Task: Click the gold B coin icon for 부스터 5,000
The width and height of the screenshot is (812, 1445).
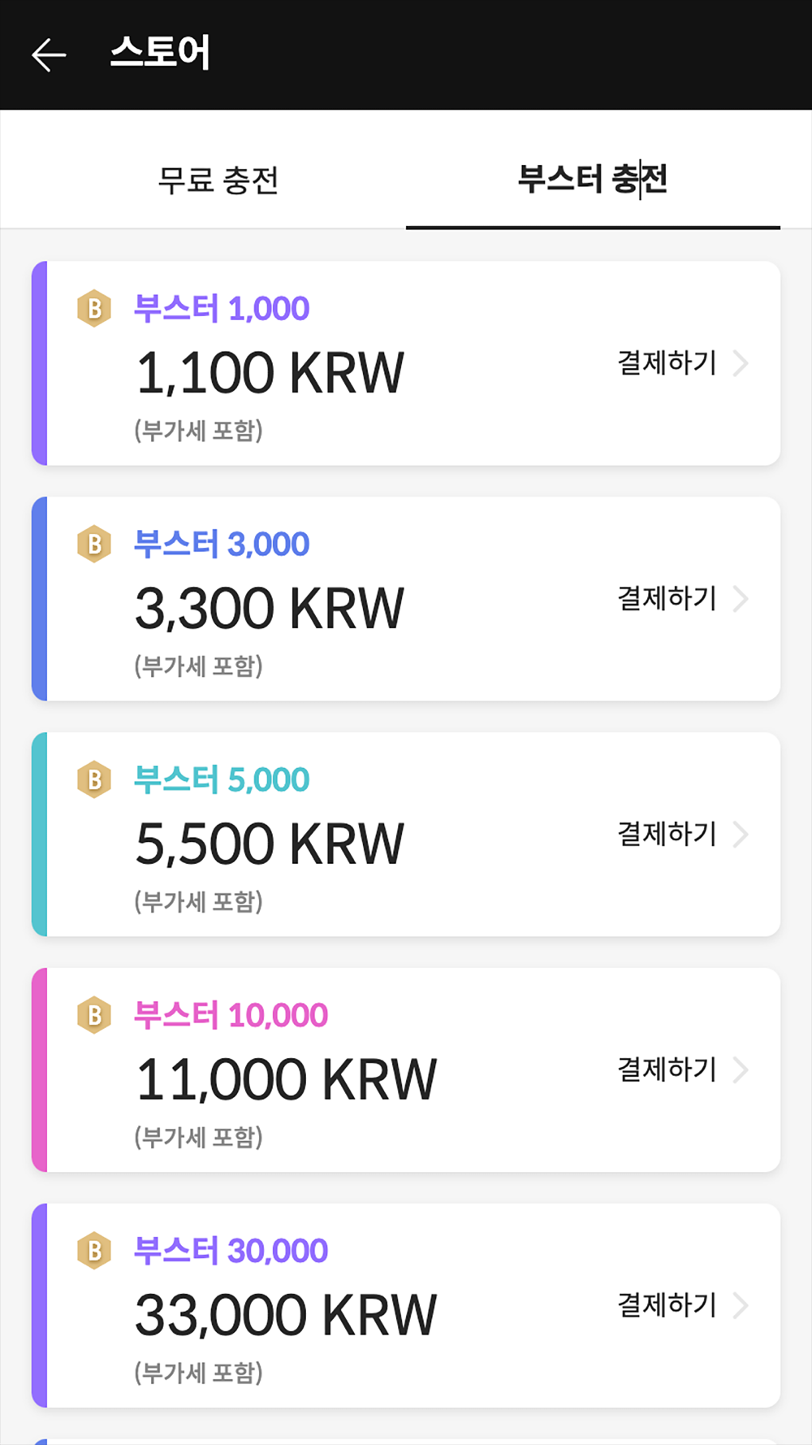Action: pos(94,780)
